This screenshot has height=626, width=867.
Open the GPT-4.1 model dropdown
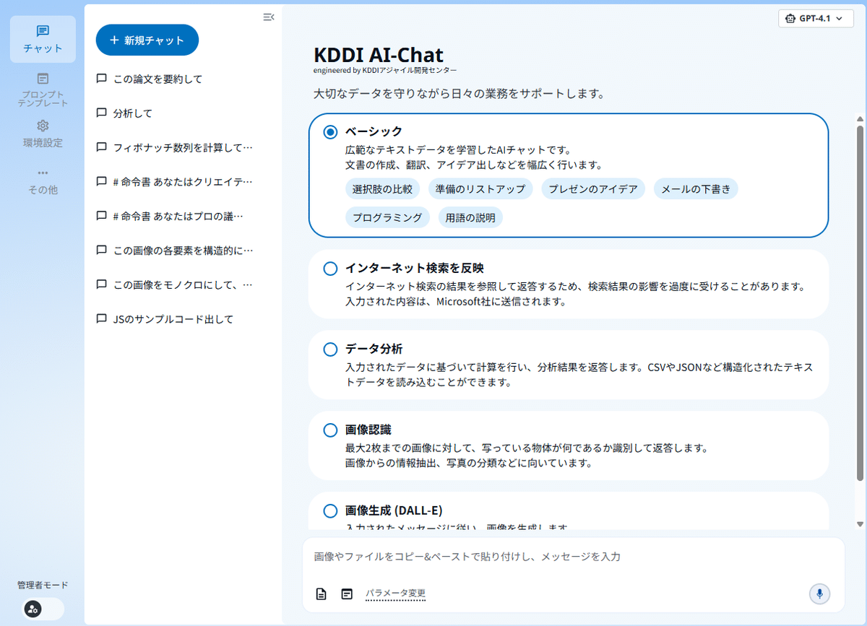[x=816, y=18]
